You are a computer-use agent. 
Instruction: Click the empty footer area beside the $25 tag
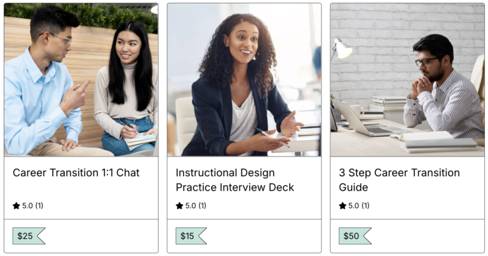(x=102, y=236)
